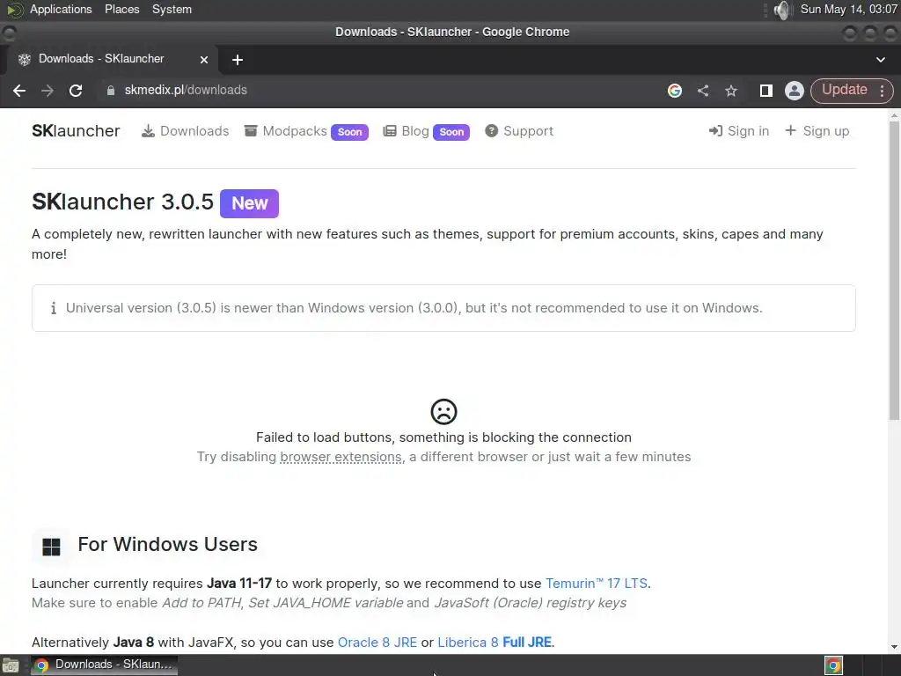Click the page vertical scrollbar thumb

click(x=894, y=270)
